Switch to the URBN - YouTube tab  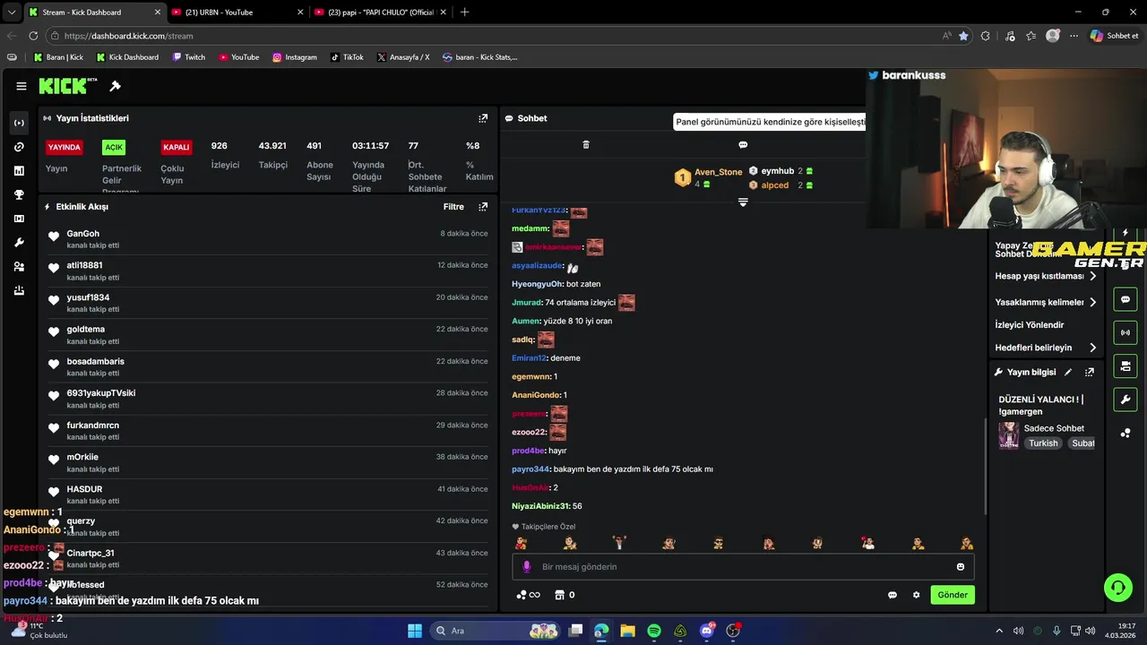point(235,13)
